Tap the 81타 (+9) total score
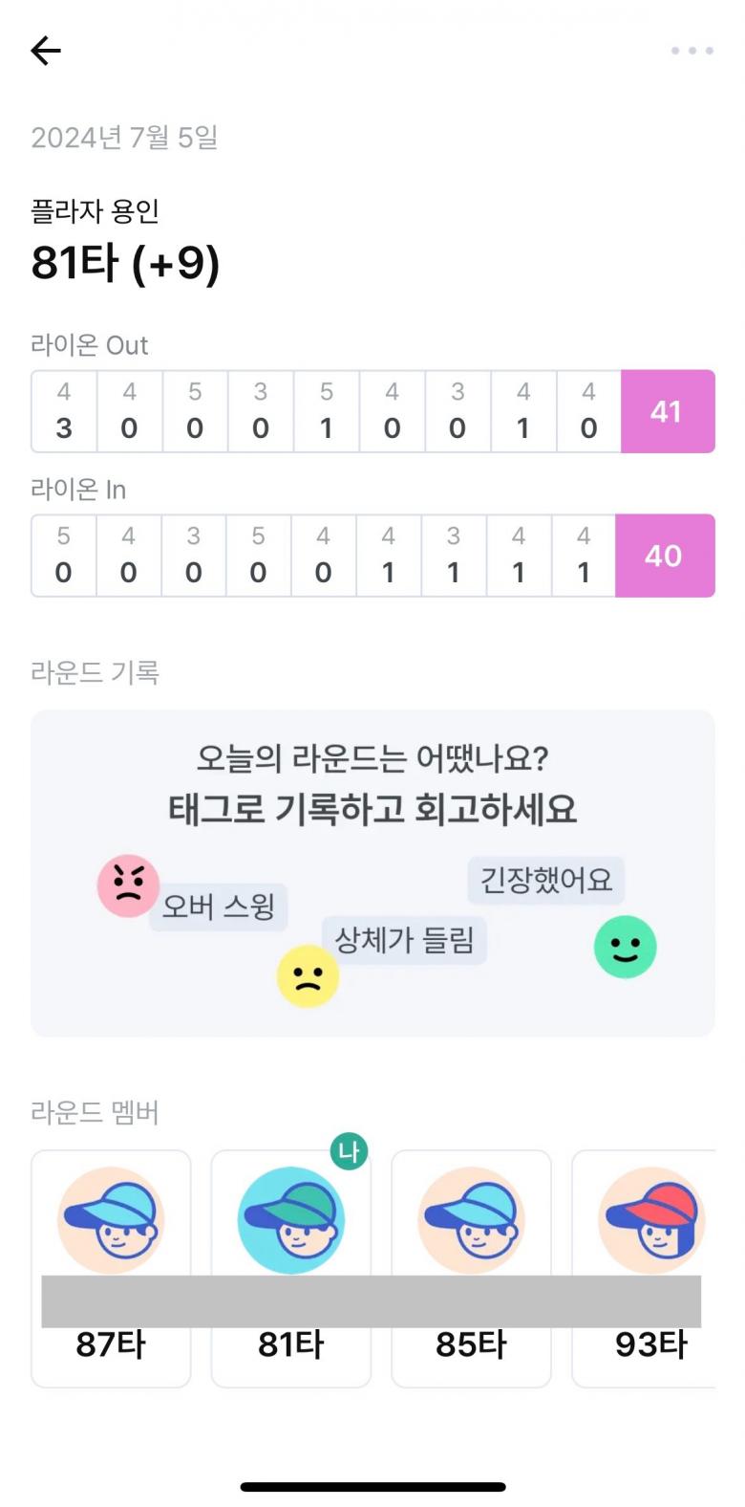Image resolution: width=745 pixels, height=1507 pixels. click(125, 263)
